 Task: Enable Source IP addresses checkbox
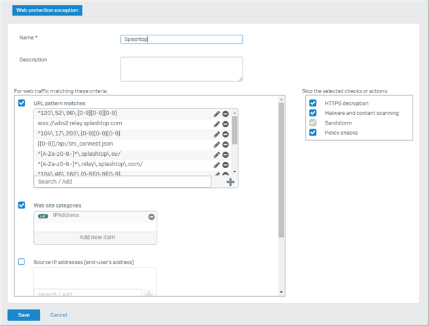(x=21, y=262)
